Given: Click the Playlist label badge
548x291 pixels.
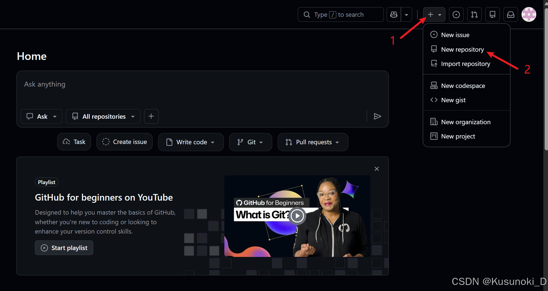Looking at the screenshot, I should tap(46, 182).
